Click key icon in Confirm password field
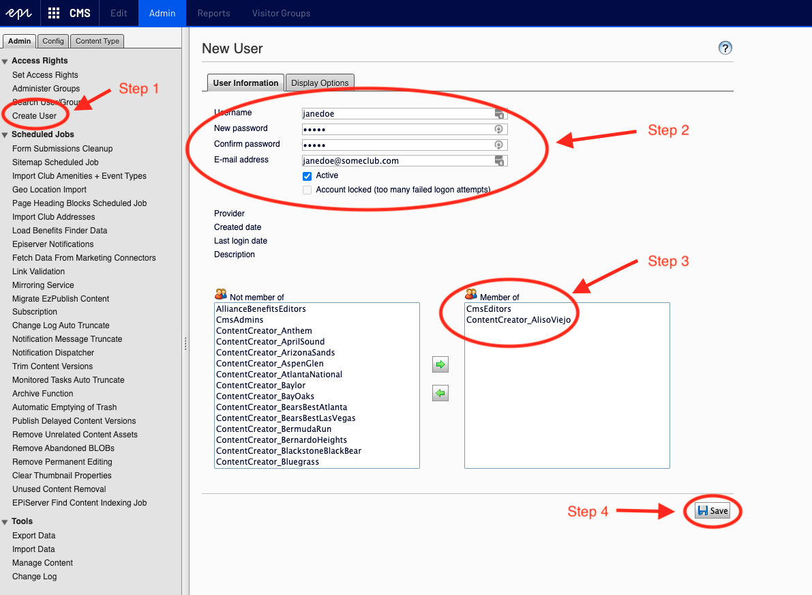 tap(498, 145)
